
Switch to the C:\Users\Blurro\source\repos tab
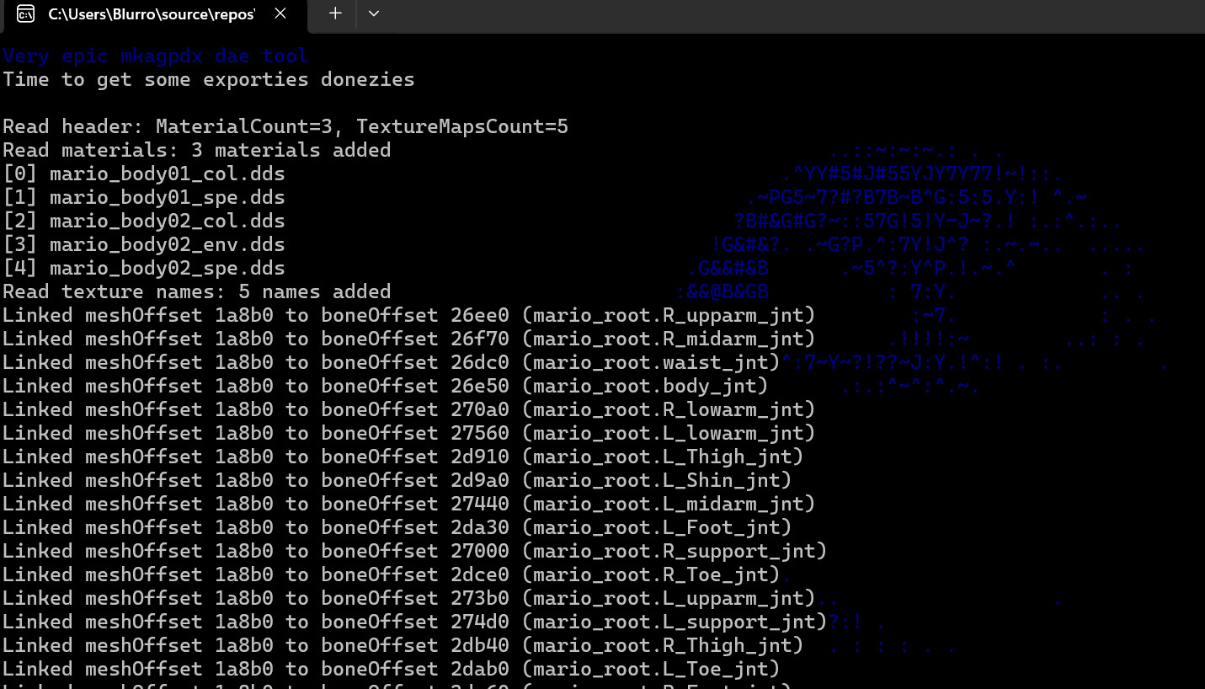[x=152, y=13]
